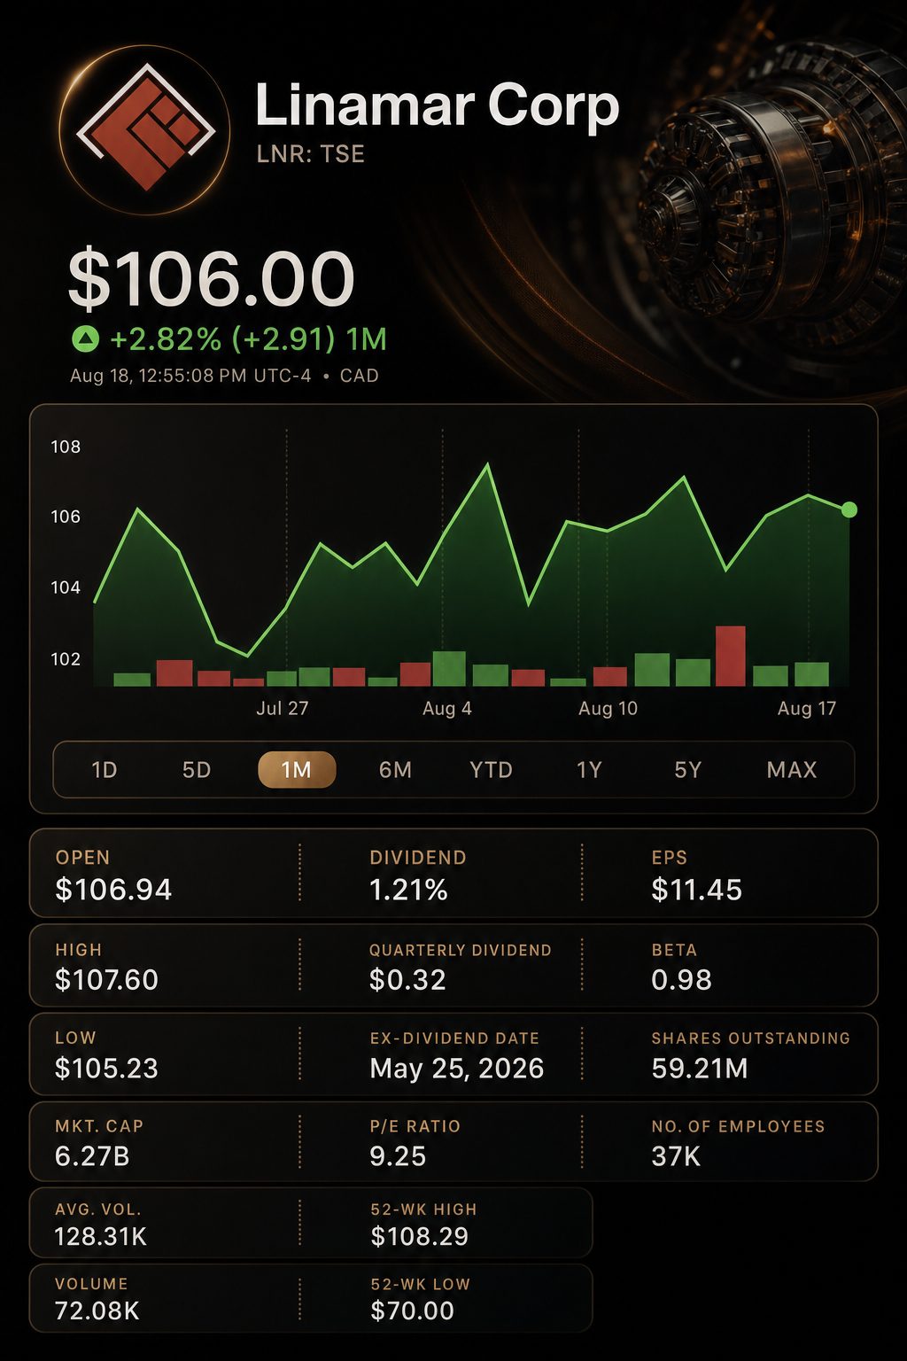The image size is (907, 1361).
Task: Switch chart to YTD range
Action: (x=492, y=770)
